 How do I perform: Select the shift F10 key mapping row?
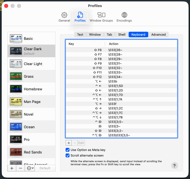121,68
